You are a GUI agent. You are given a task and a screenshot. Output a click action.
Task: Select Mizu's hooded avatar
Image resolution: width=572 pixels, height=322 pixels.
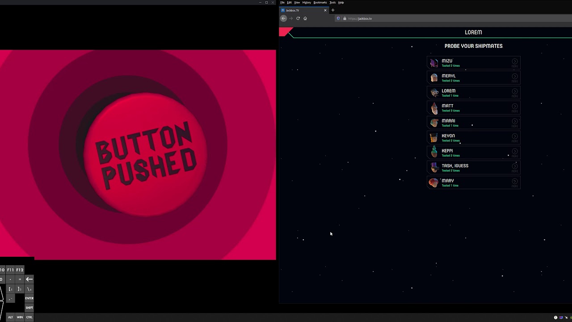coord(434,63)
